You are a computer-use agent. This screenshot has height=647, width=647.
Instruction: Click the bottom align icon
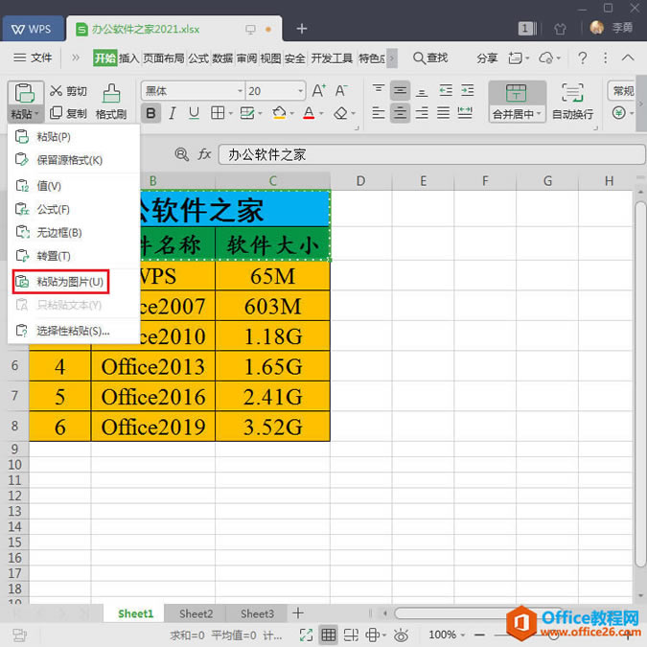[422, 91]
